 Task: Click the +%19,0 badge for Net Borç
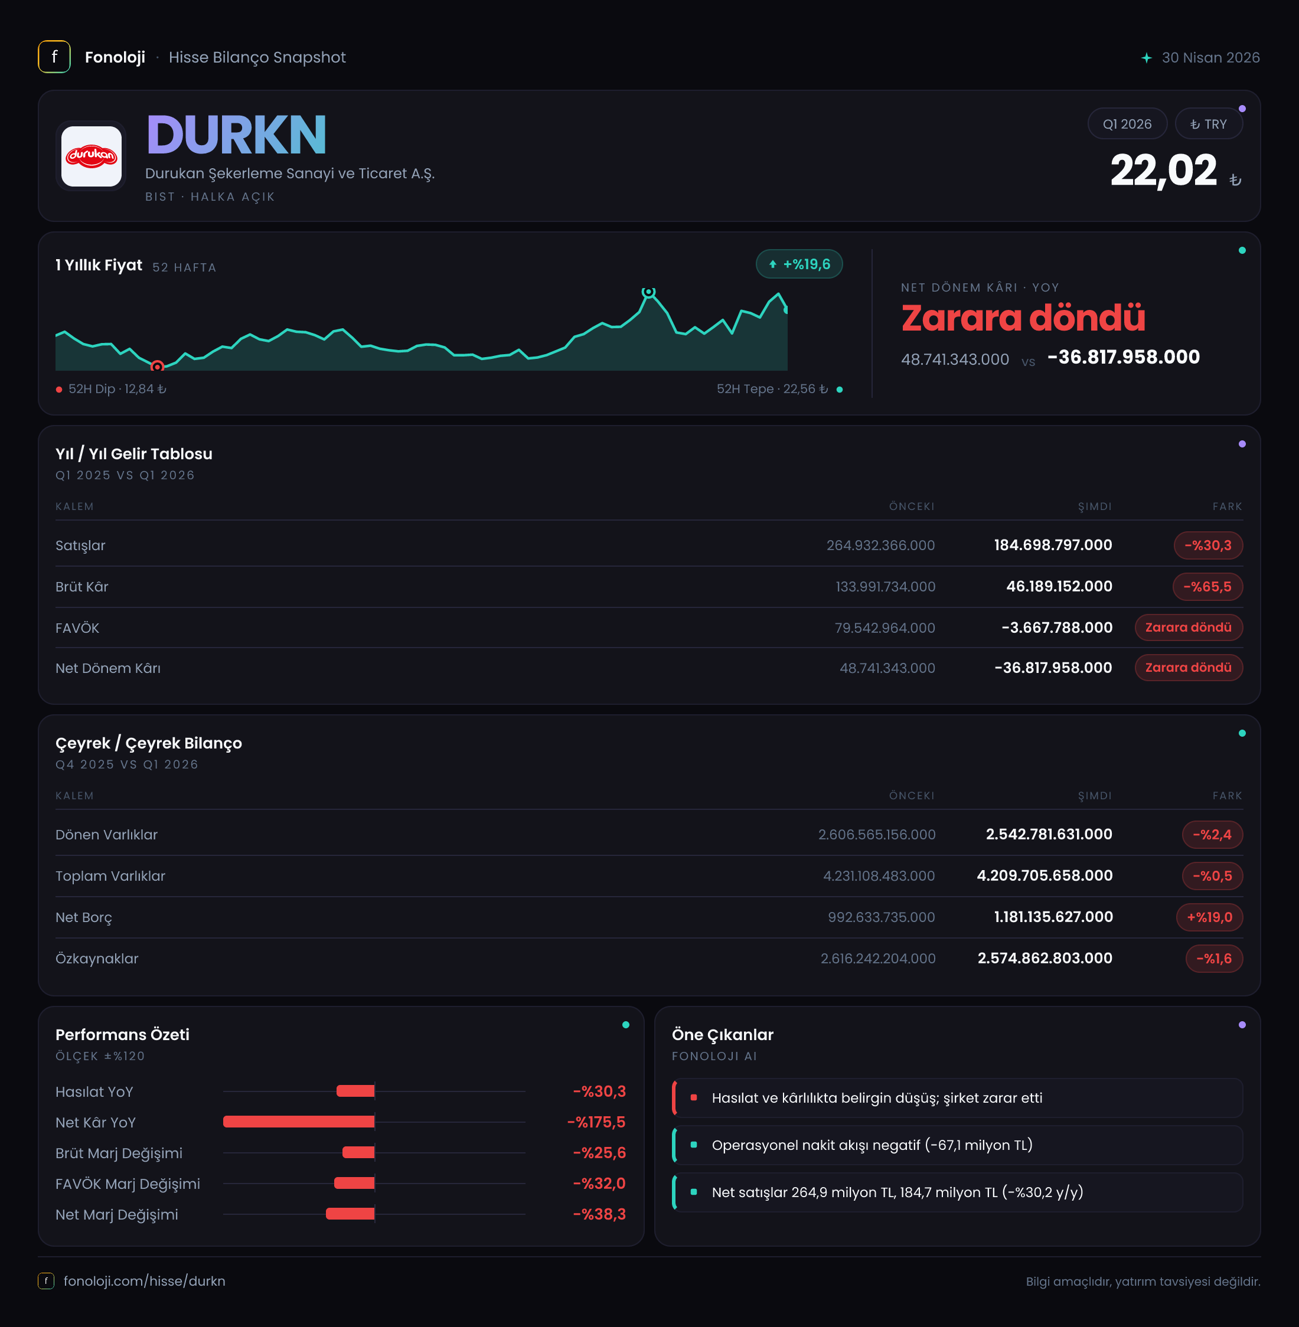tap(1210, 917)
